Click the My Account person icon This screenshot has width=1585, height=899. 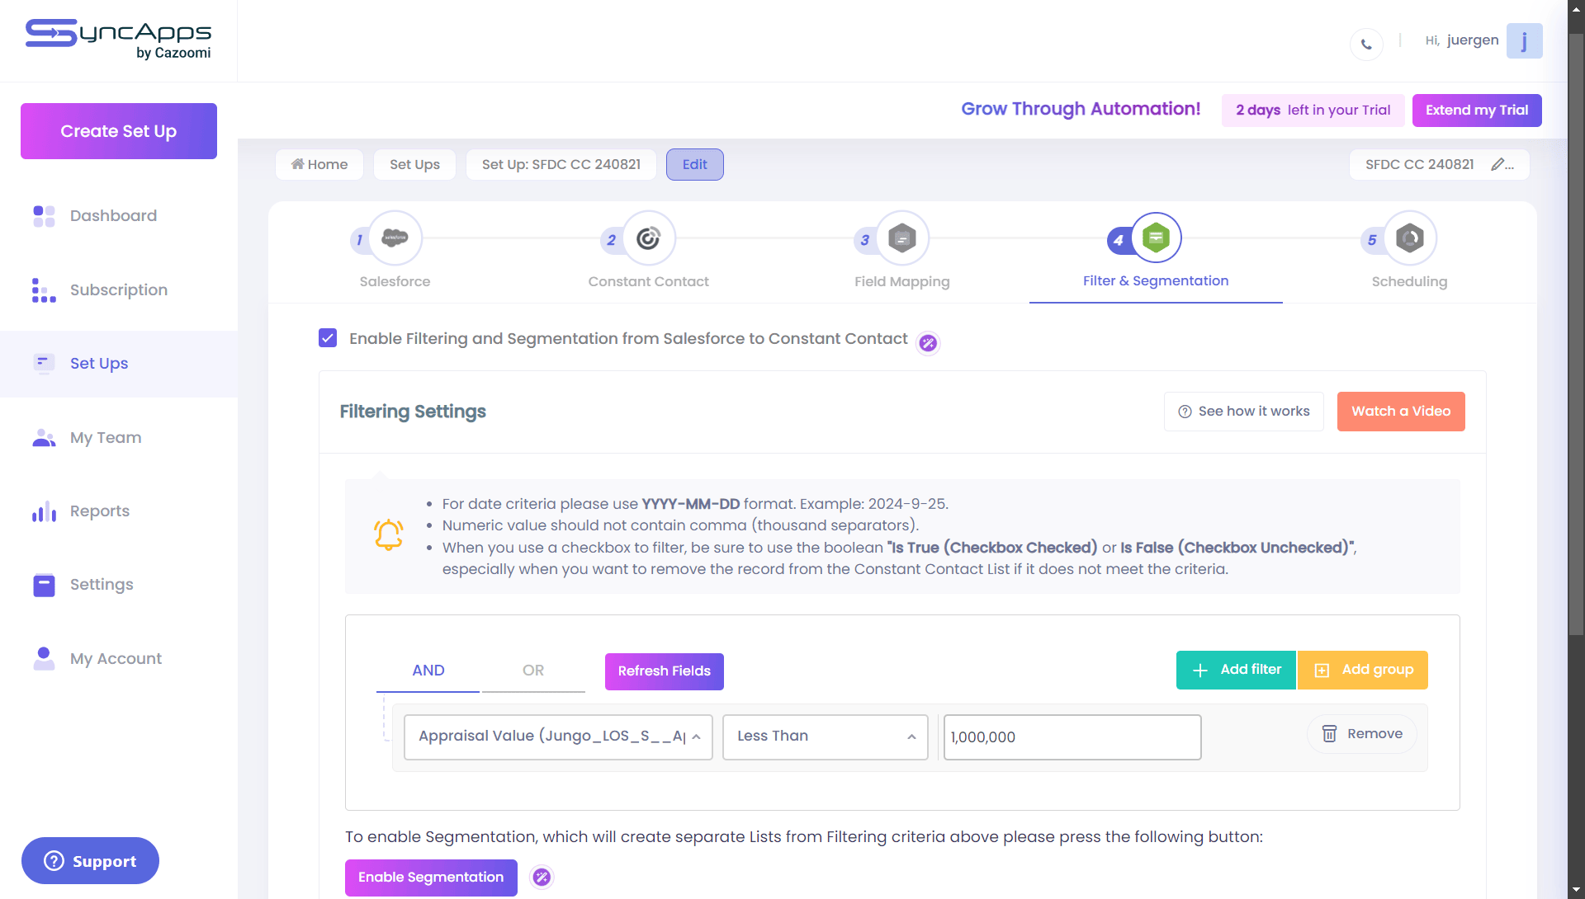click(x=44, y=658)
